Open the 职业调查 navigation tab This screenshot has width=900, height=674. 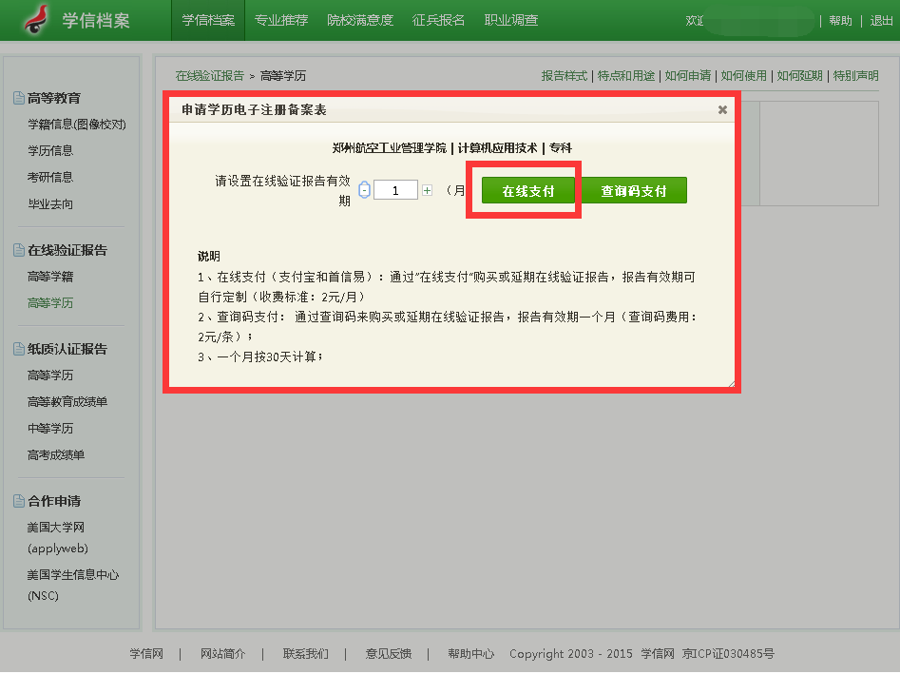click(x=511, y=20)
